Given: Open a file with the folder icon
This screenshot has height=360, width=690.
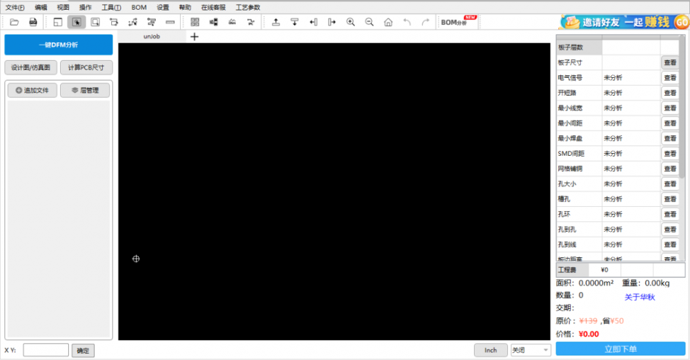Looking at the screenshot, I should 14,22.
